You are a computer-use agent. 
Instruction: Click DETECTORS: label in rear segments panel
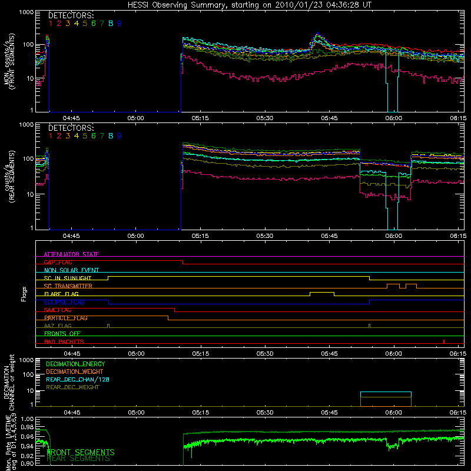71,128
